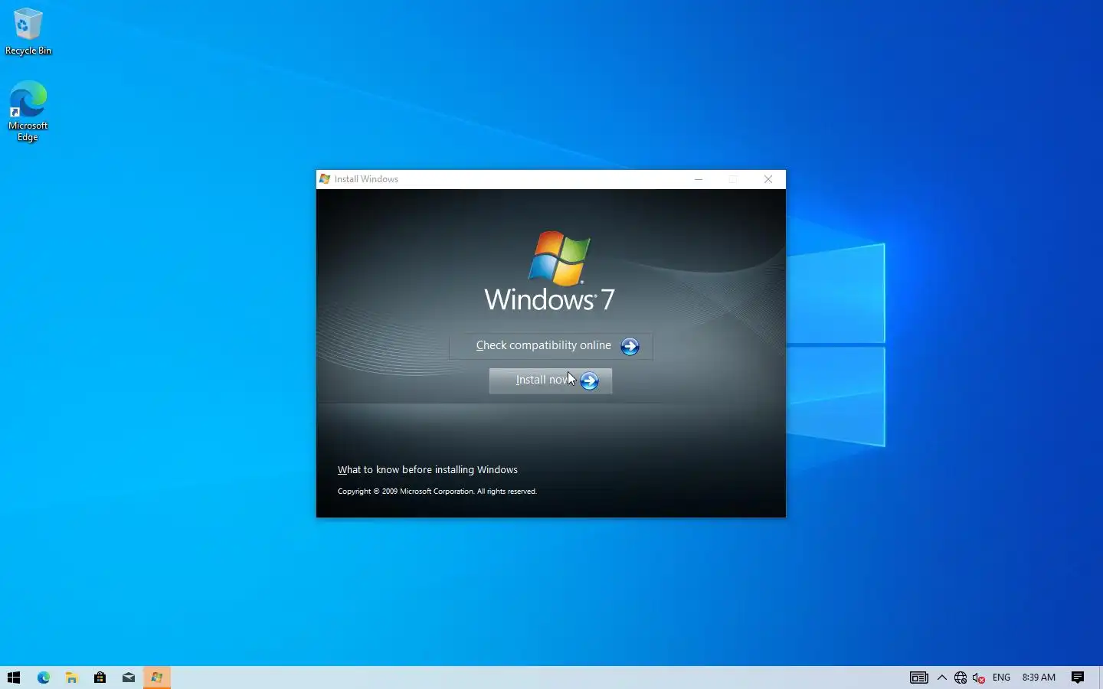Minimize the Install Windows window
The image size is (1103, 689).
click(699, 179)
